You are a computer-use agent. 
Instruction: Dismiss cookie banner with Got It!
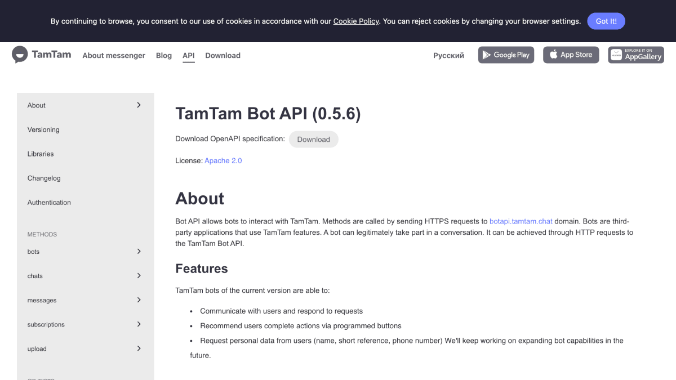606,21
